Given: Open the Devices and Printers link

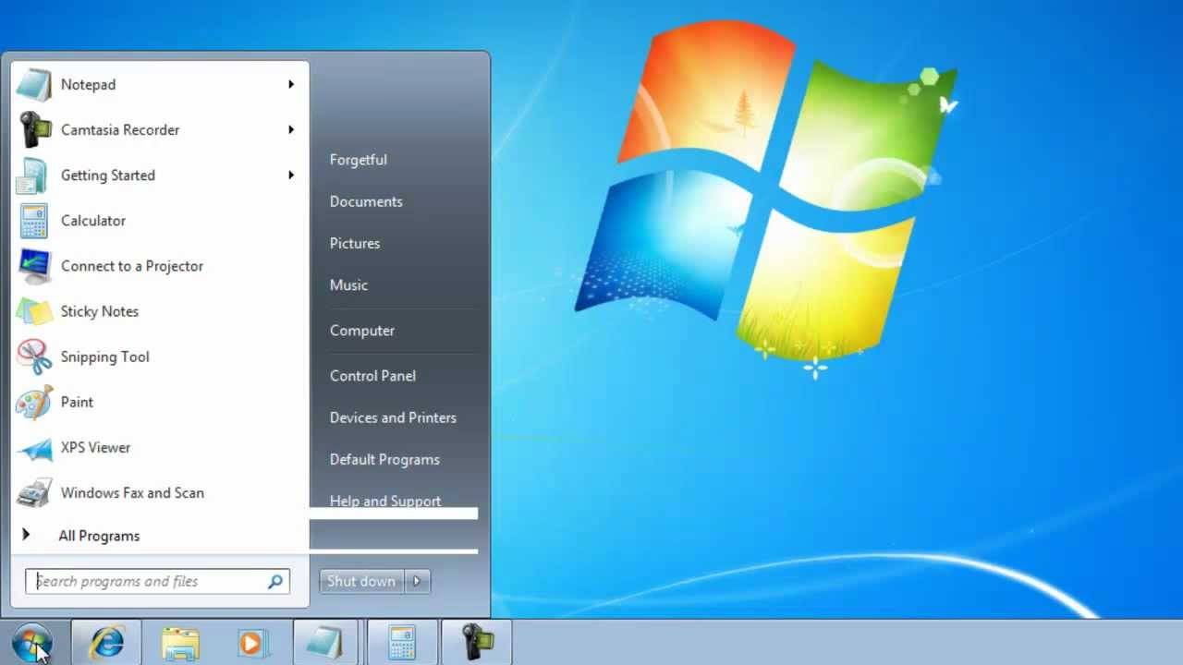Looking at the screenshot, I should (x=393, y=417).
